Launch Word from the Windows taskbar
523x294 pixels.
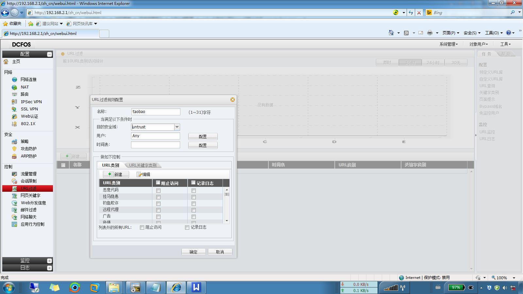click(196, 287)
